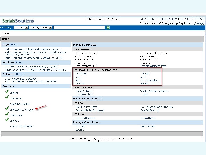Open Notes under Resource Manager Tools

click(x=143, y=77)
